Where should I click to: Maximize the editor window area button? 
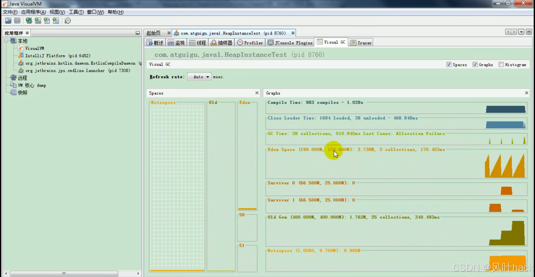tap(529, 32)
